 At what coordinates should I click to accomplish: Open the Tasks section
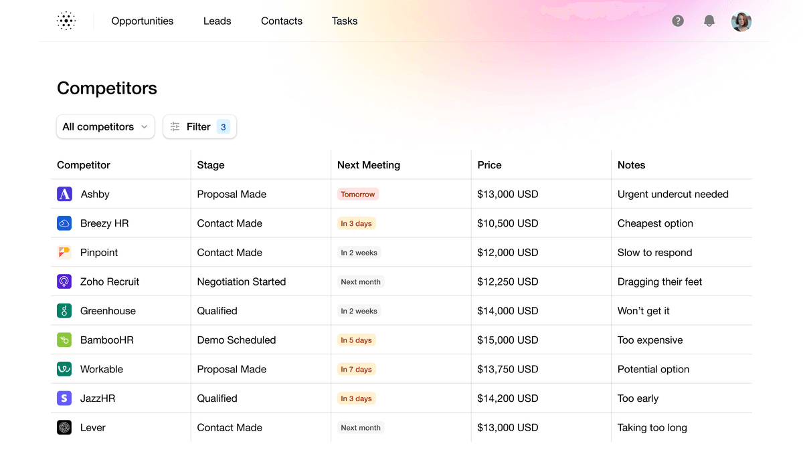pyautogui.click(x=345, y=21)
